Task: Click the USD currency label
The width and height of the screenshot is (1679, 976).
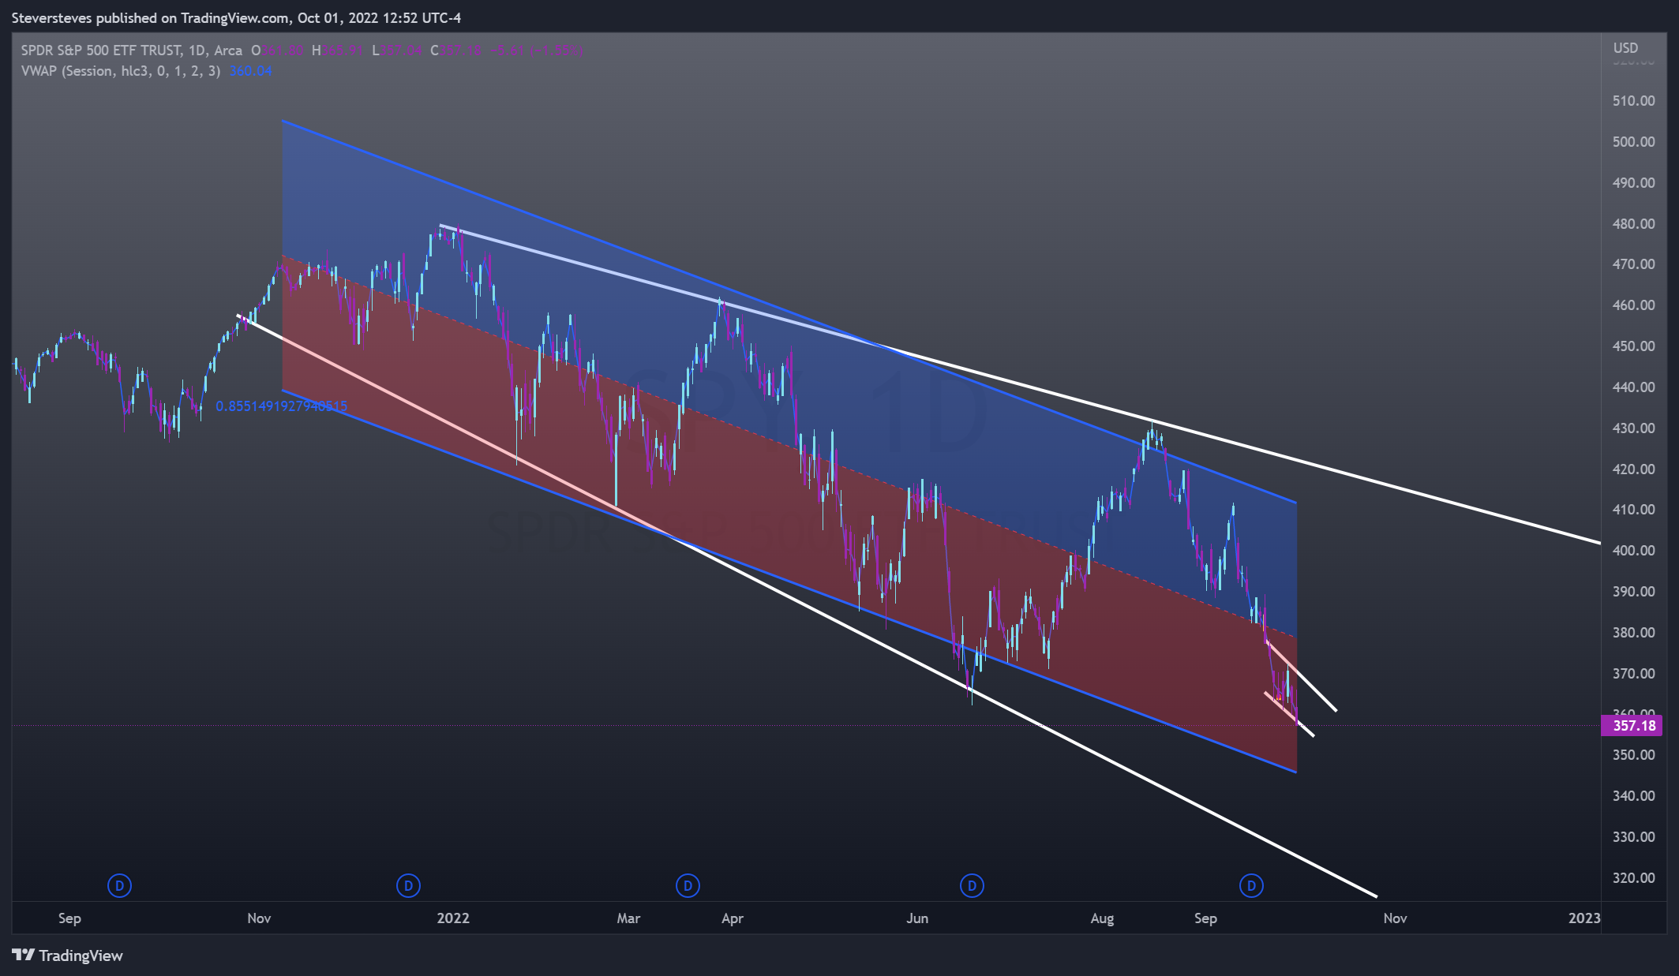Action: point(1625,48)
